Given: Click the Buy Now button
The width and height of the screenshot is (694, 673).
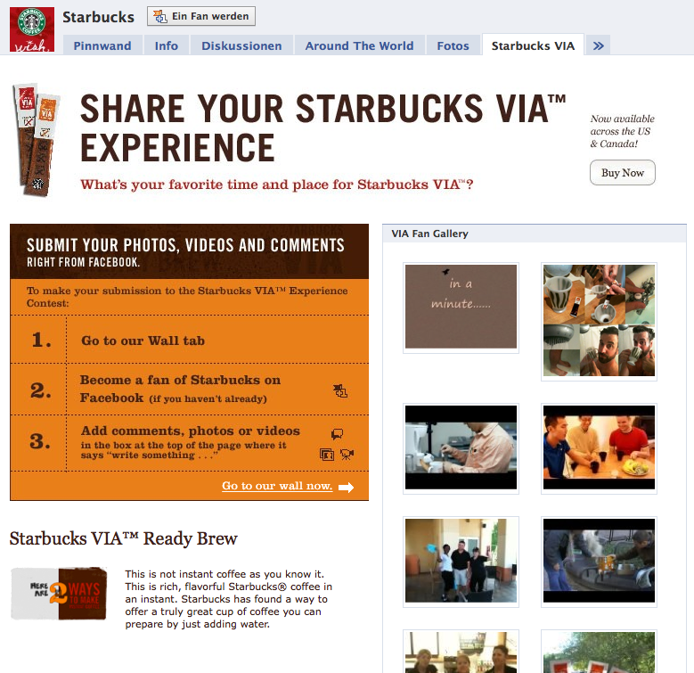Looking at the screenshot, I should [622, 173].
